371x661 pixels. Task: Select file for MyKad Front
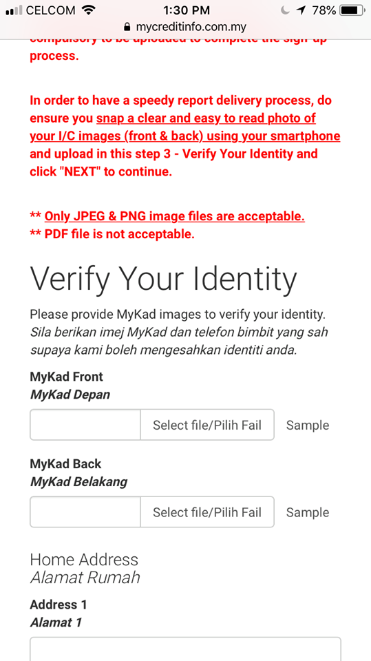pyautogui.click(x=207, y=425)
